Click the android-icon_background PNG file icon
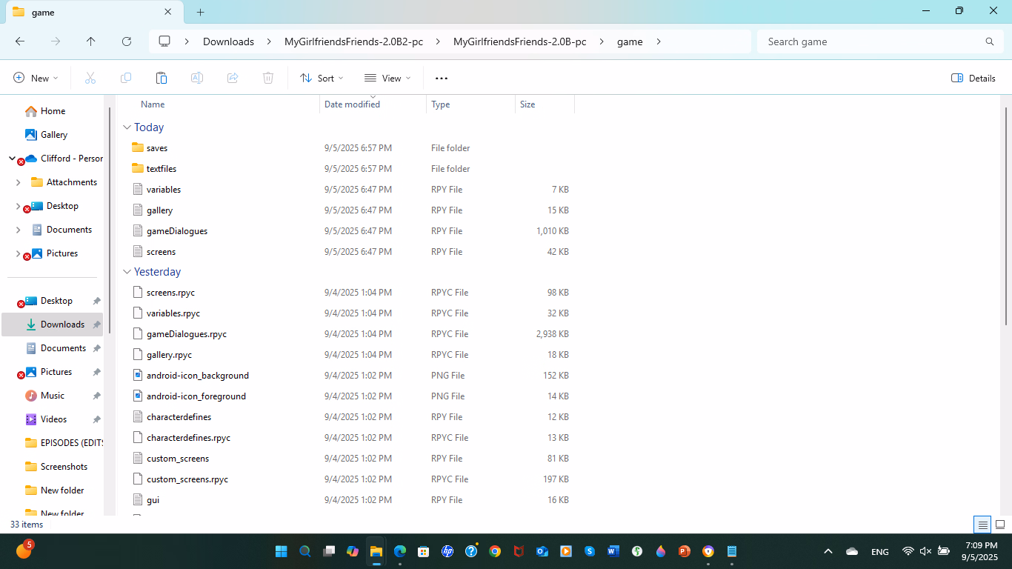Image resolution: width=1012 pixels, height=569 pixels. click(x=137, y=376)
